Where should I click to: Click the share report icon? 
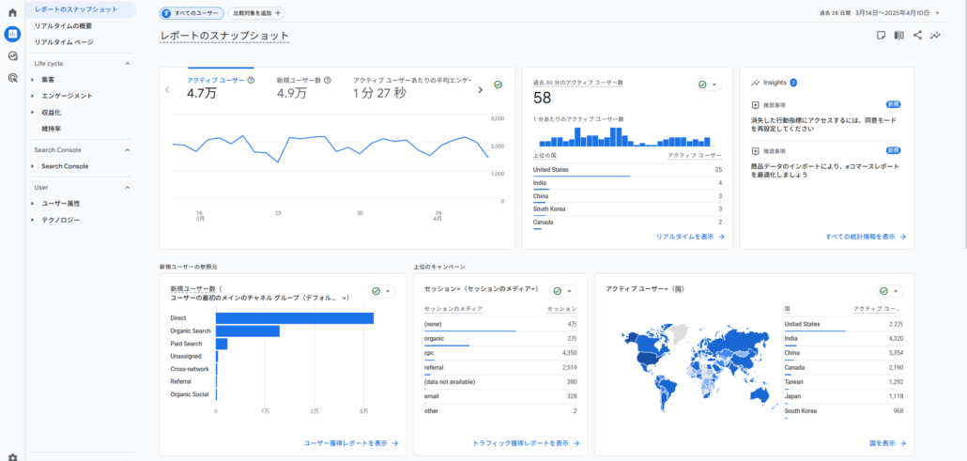coord(917,35)
